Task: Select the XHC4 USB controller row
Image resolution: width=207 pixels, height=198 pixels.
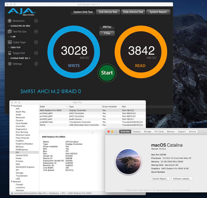Action: point(92,125)
